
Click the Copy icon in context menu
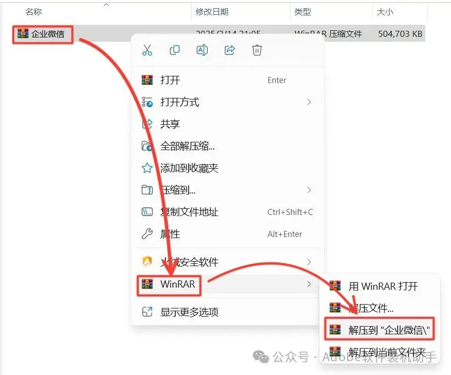(x=175, y=50)
